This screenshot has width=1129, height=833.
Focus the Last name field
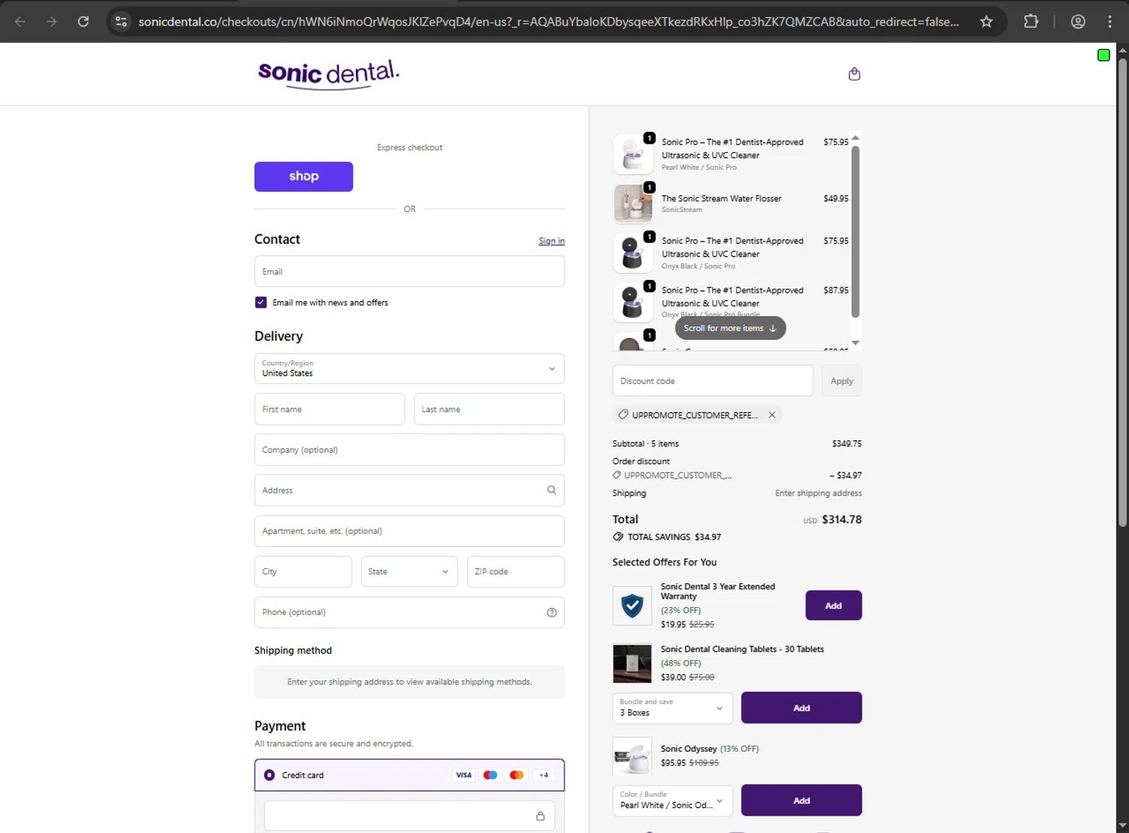coord(489,409)
